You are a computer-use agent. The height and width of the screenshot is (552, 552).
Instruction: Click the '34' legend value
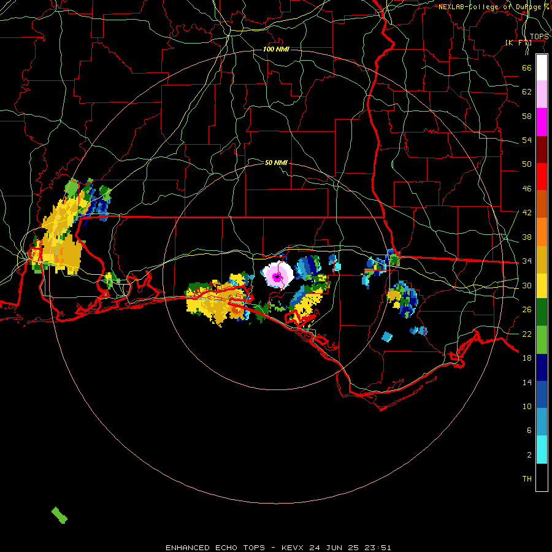(527, 261)
